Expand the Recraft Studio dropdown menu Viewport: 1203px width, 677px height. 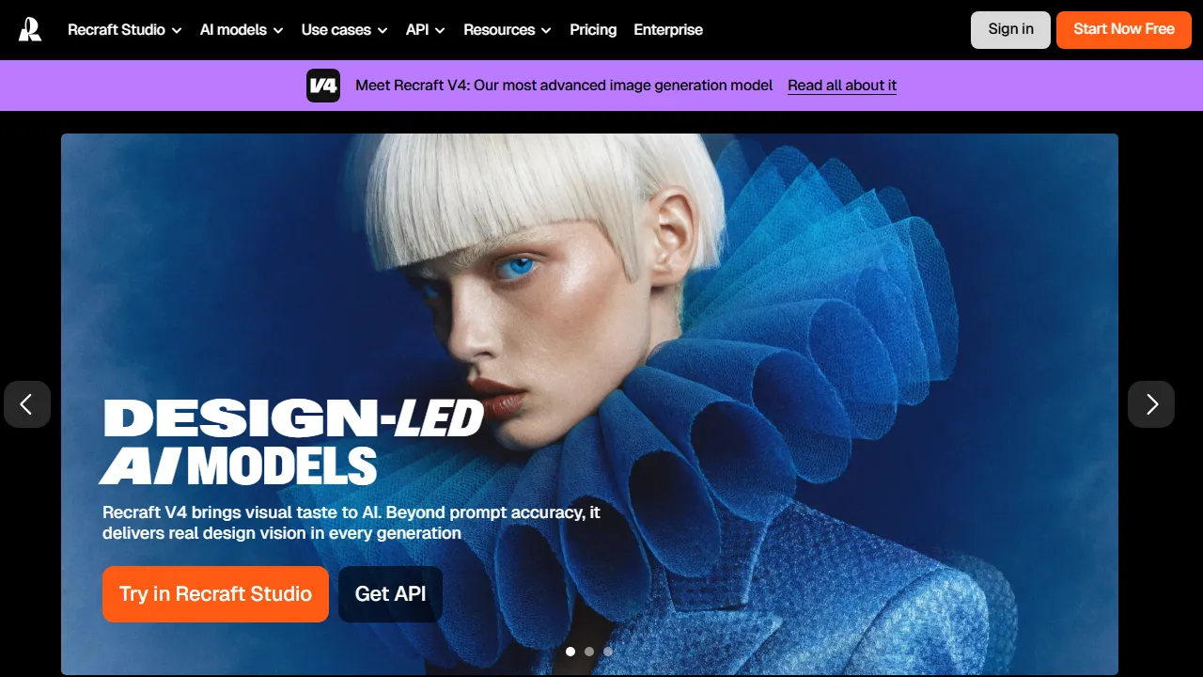pyautogui.click(x=125, y=30)
